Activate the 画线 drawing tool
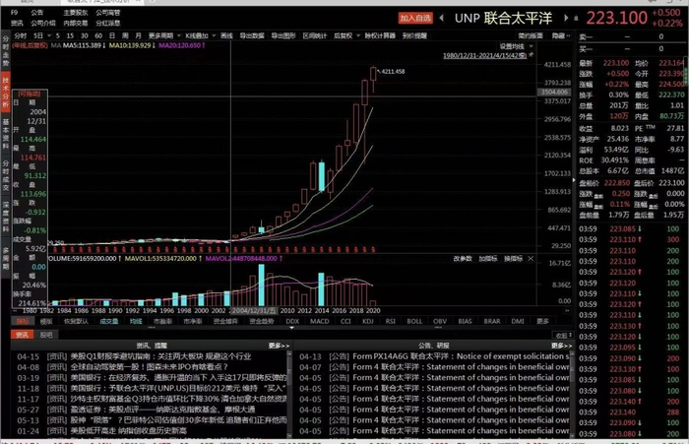 pos(226,35)
